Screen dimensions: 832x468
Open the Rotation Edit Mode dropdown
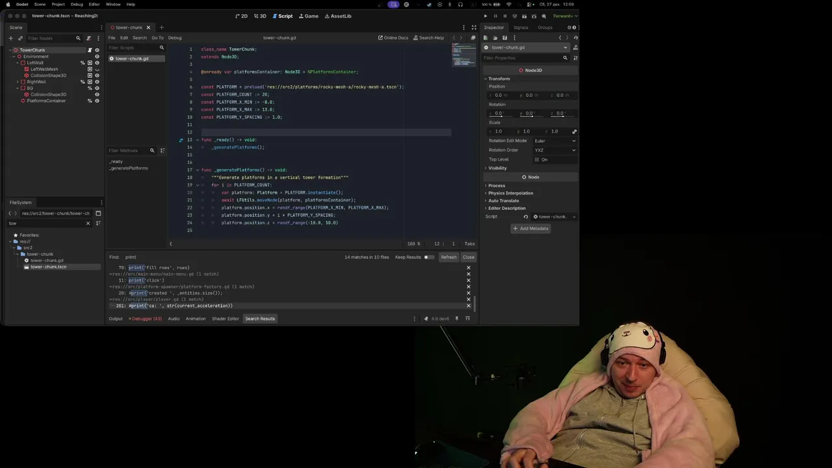pyautogui.click(x=555, y=141)
